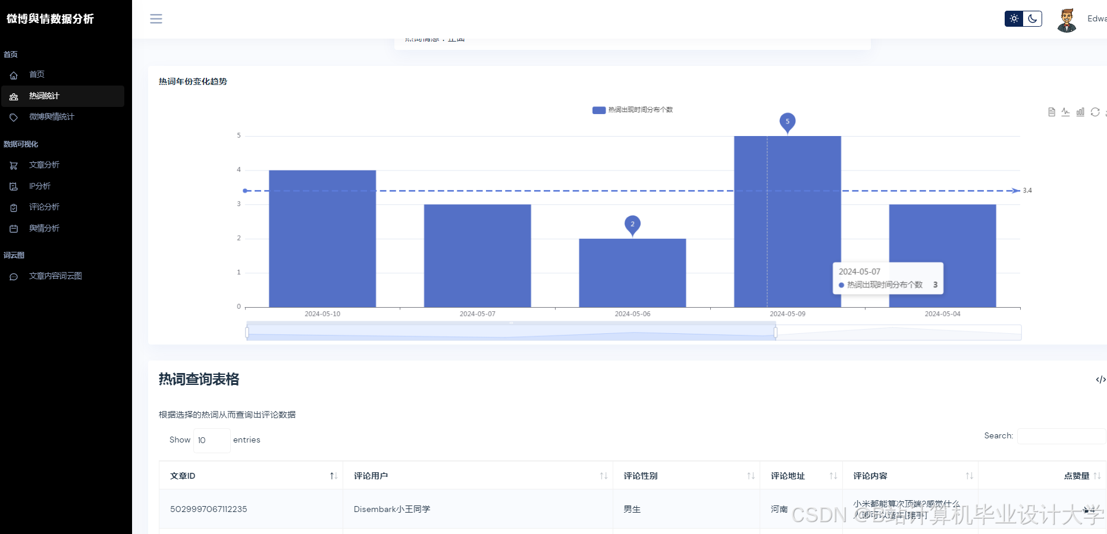Click the 2024-05-06 bar
Viewport: 1107px width, 534px height.
[x=632, y=273]
